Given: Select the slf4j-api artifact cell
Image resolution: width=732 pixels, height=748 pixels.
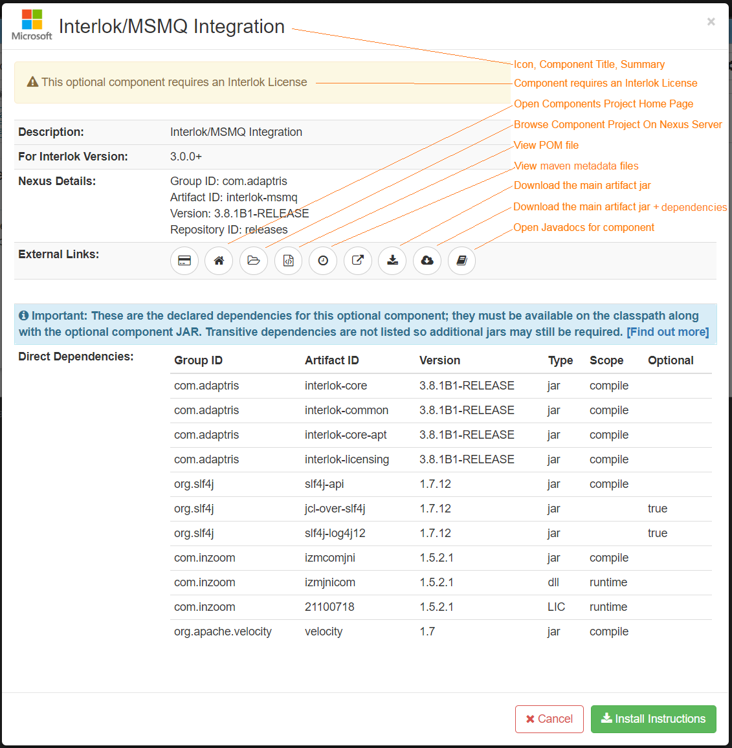Looking at the screenshot, I should [324, 484].
